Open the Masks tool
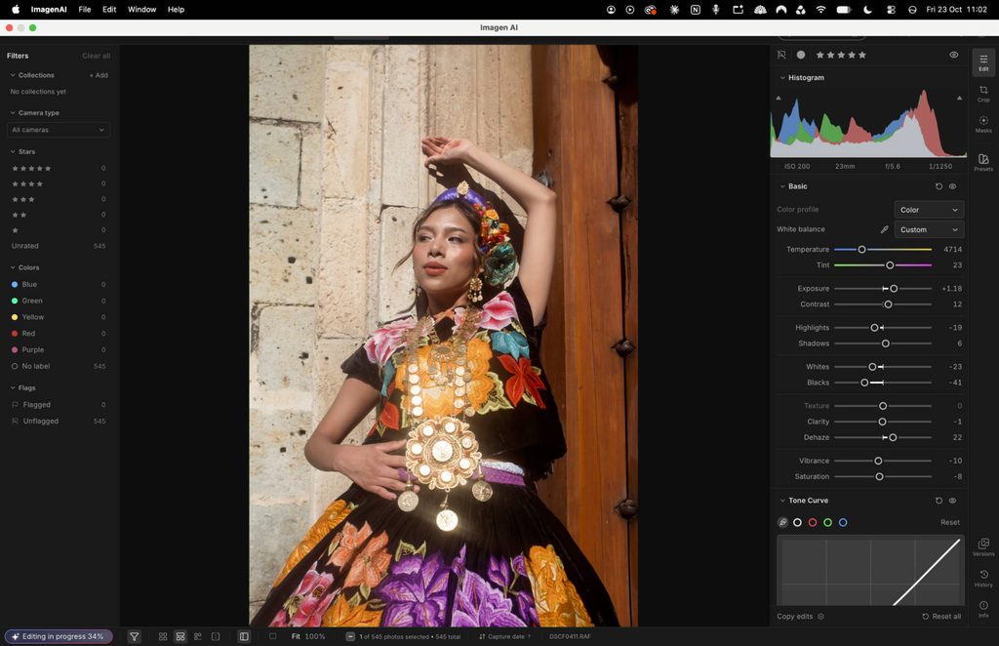 point(983,124)
